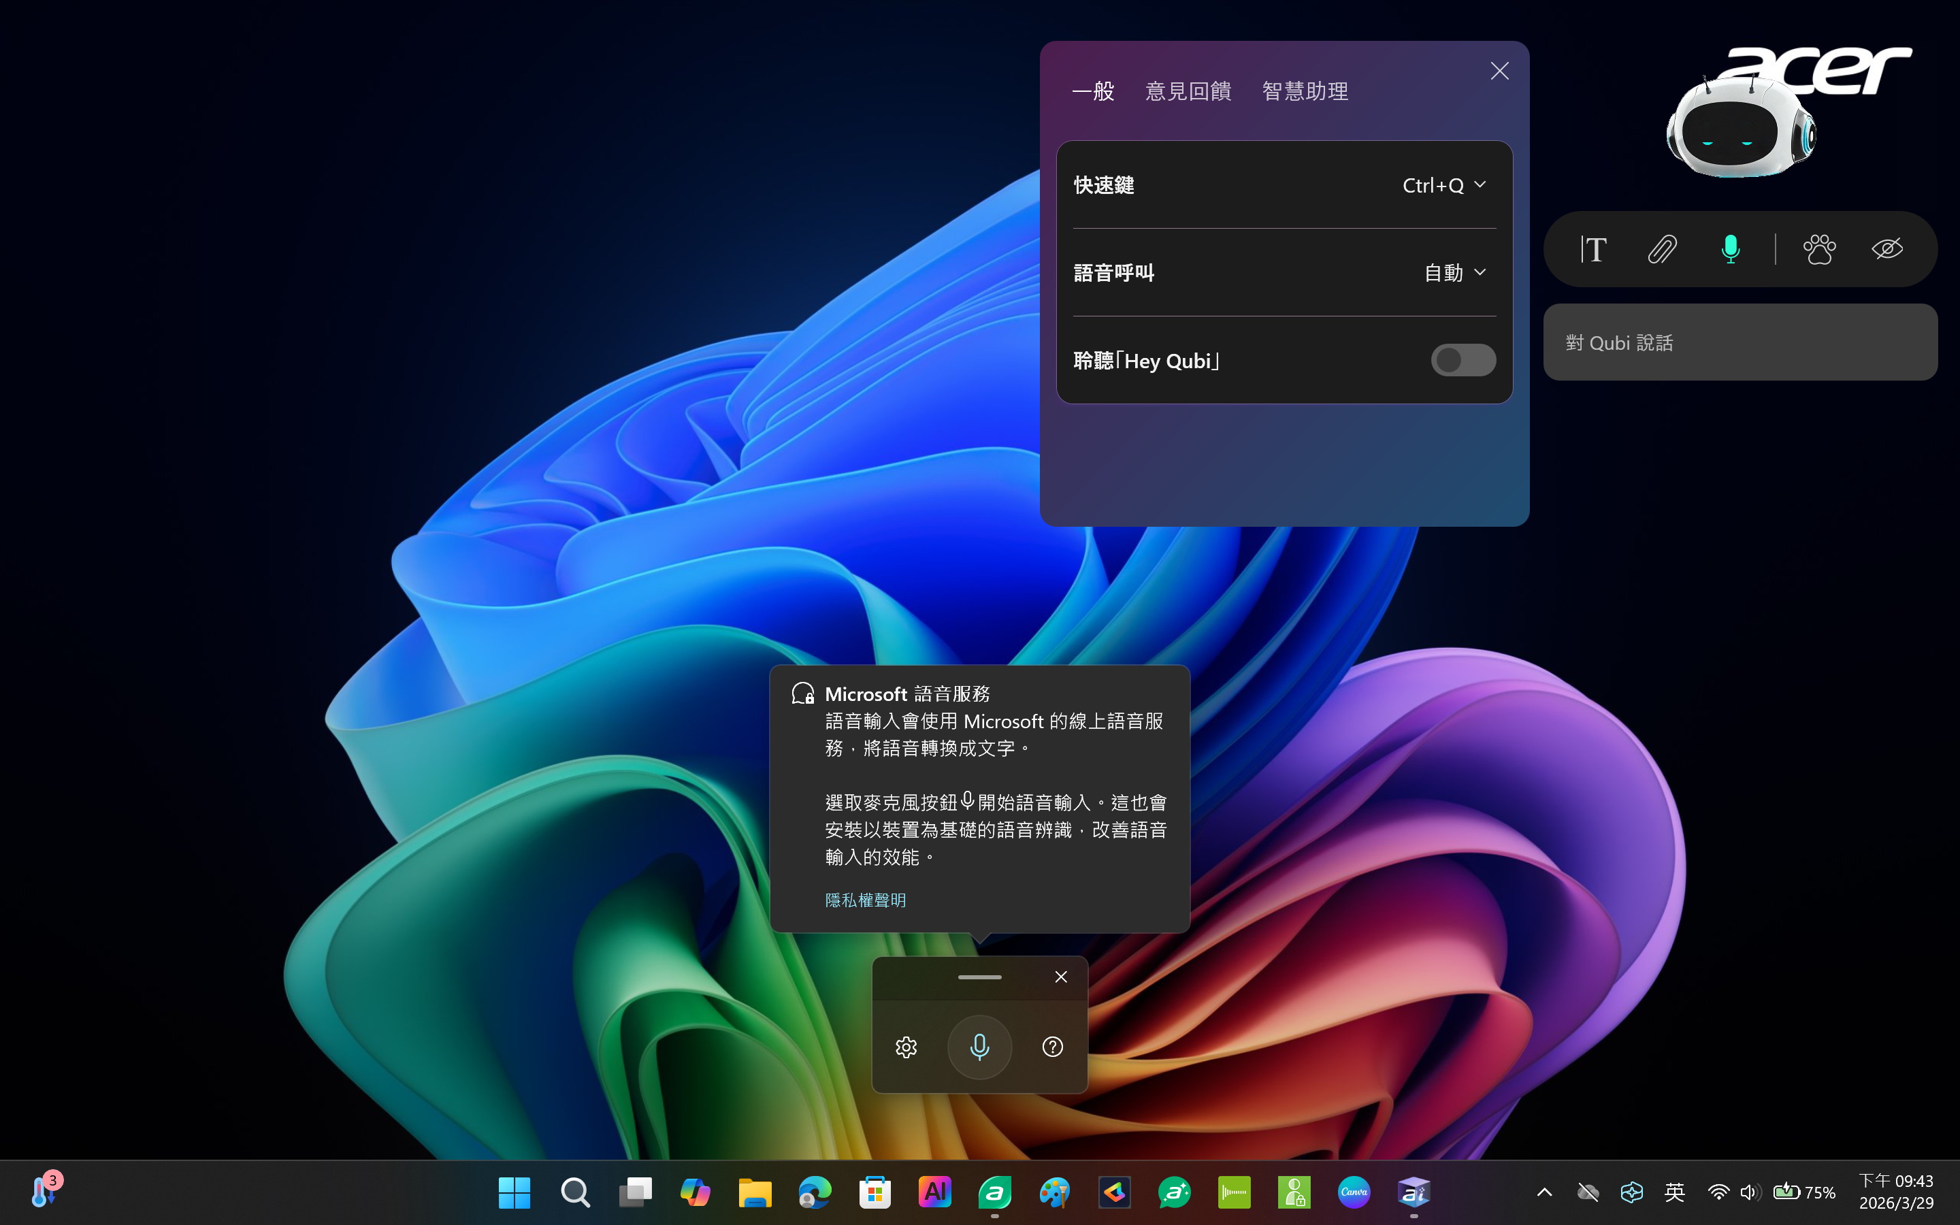Click the paw print icon
1960x1225 pixels.
[x=1819, y=248]
